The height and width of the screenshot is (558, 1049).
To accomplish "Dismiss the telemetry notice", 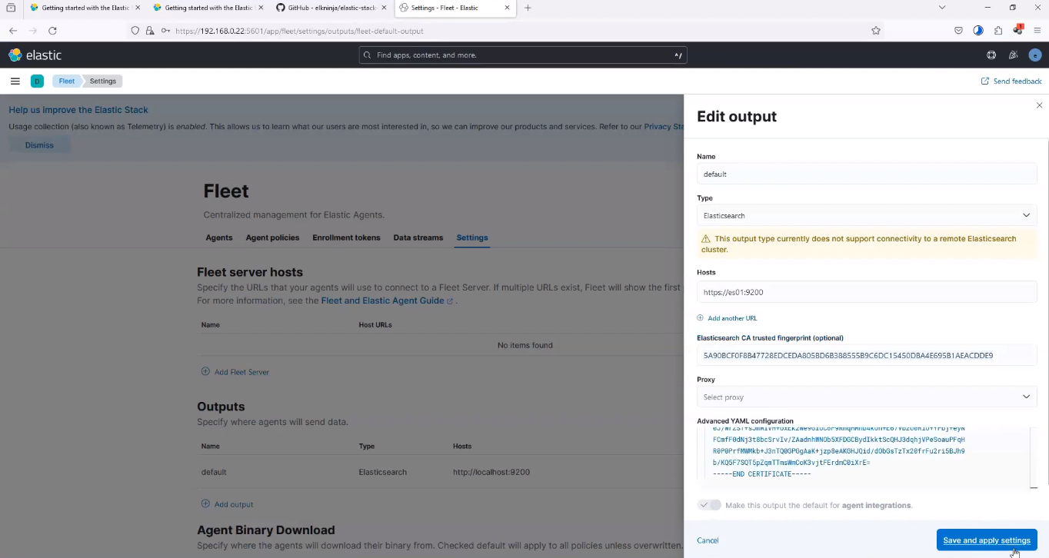I will tap(39, 144).
